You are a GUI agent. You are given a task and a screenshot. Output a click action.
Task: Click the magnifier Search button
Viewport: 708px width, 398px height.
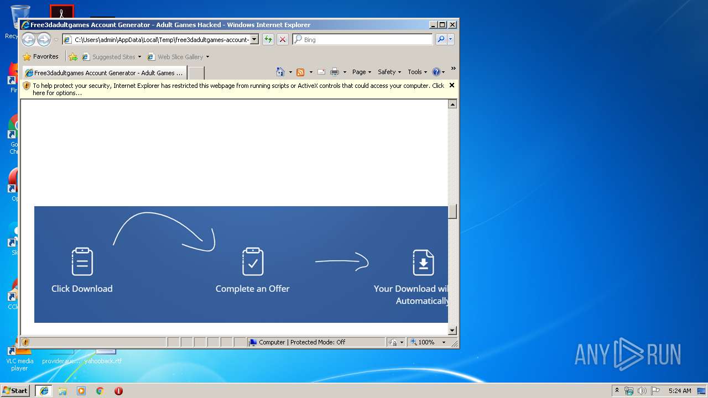click(x=441, y=39)
